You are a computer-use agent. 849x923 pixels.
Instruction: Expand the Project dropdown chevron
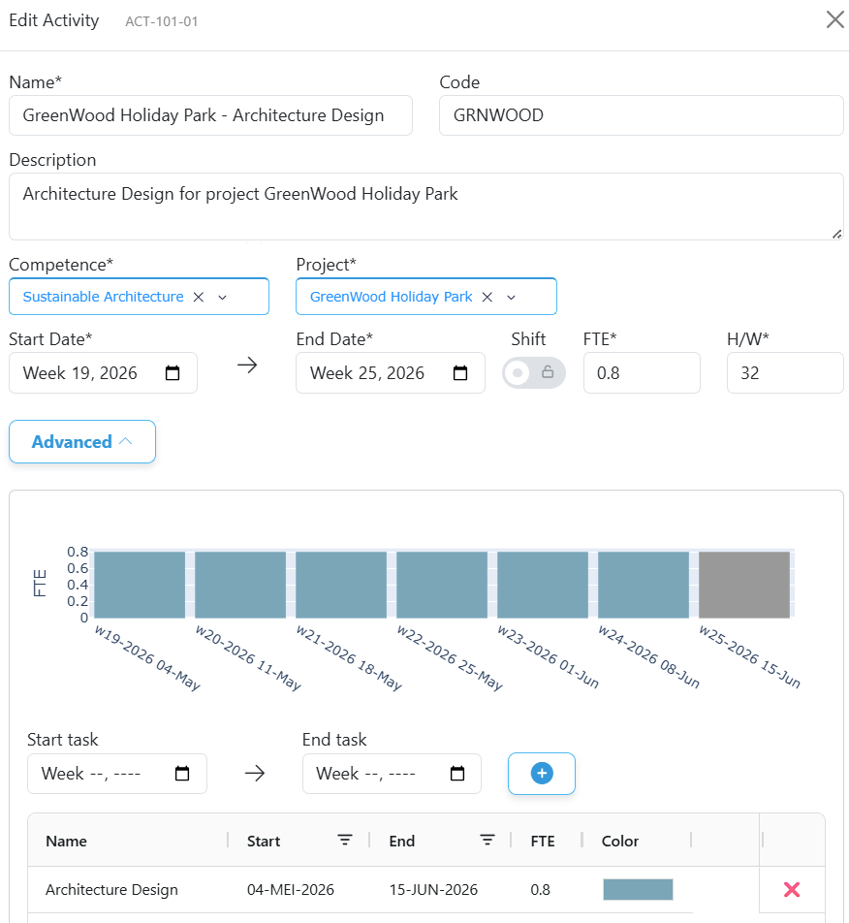[x=512, y=298]
